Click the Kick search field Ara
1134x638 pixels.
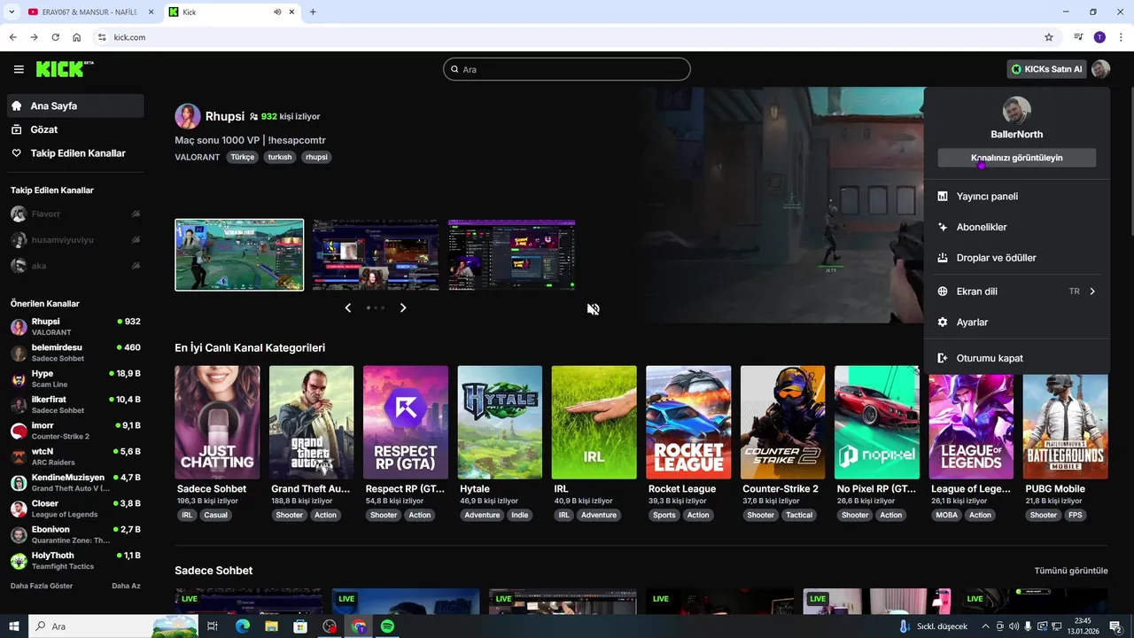coord(567,69)
